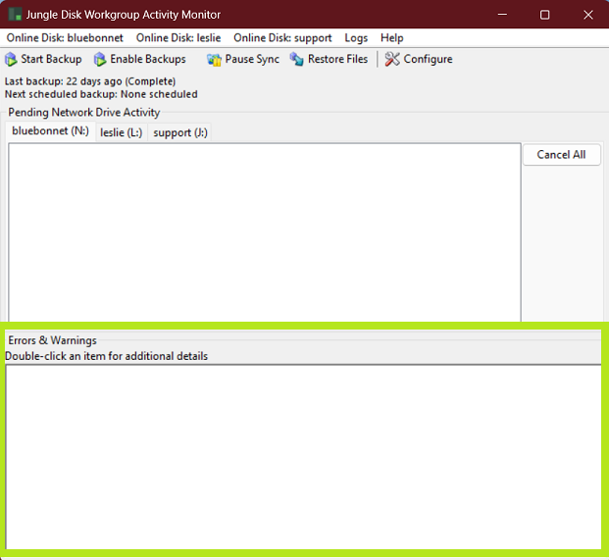Image resolution: width=609 pixels, height=560 pixels.
Task: Click the Enable Backups box icon
Action: (100, 59)
